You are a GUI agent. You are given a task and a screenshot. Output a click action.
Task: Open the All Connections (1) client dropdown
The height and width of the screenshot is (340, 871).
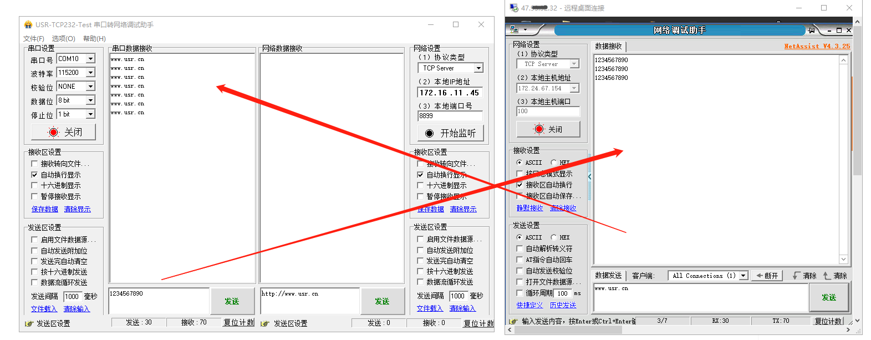click(743, 276)
